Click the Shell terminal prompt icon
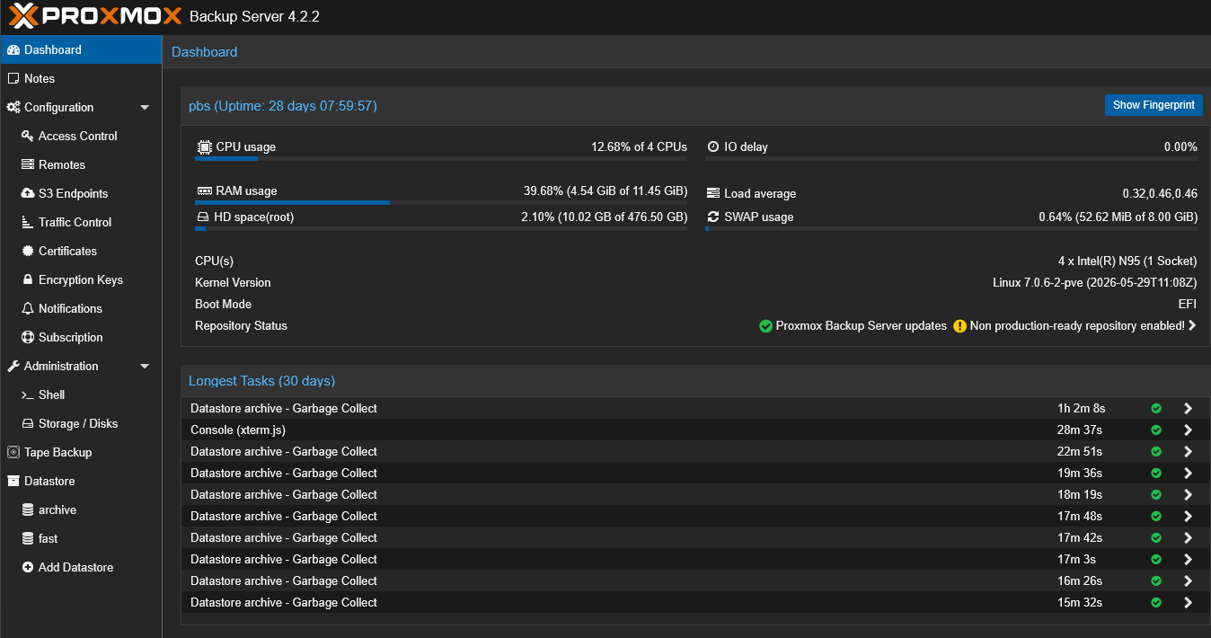This screenshot has width=1211, height=638. 28,395
